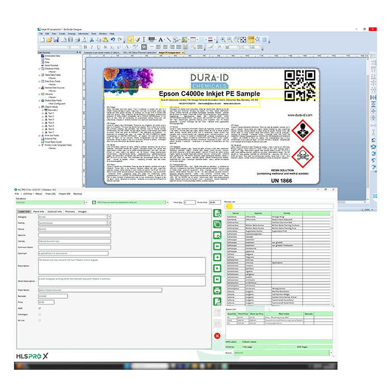Click the Database setup icon in BarTender toolbar
Viewport: 391px width, 391px height.
click(70, 40)
